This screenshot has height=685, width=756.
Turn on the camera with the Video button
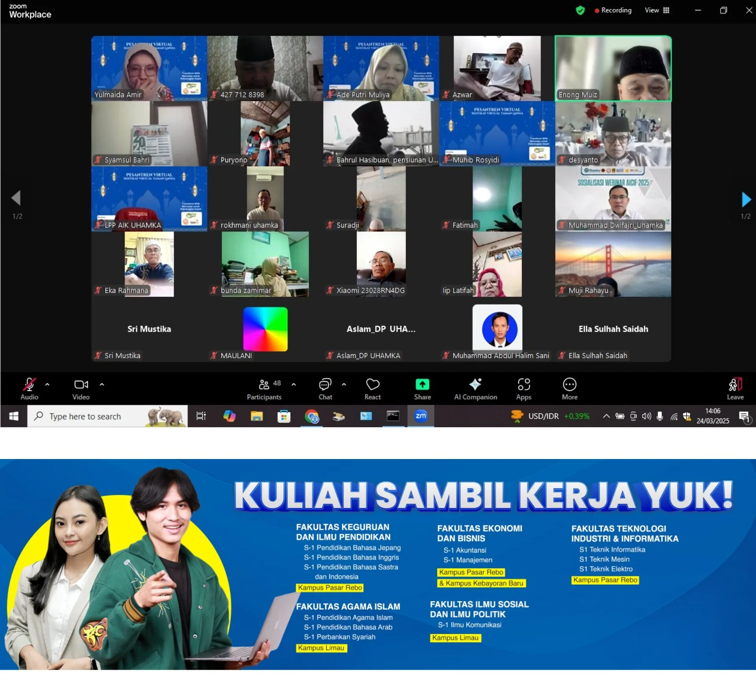(81, 388)
